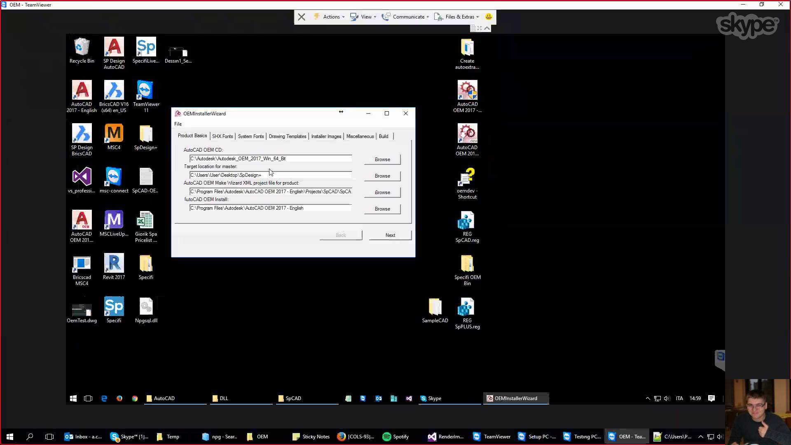
Task: Open SpCAD folder in remote taskbar
Action: pos(307,398)
